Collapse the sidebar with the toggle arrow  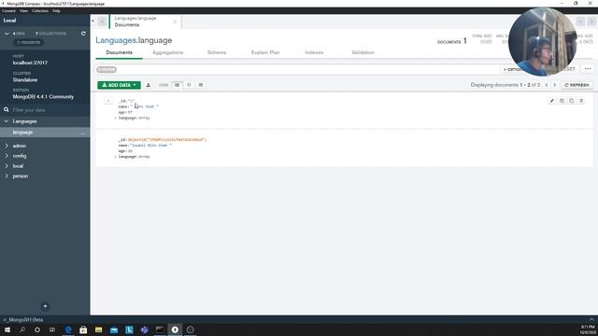[x=93, y=21]
